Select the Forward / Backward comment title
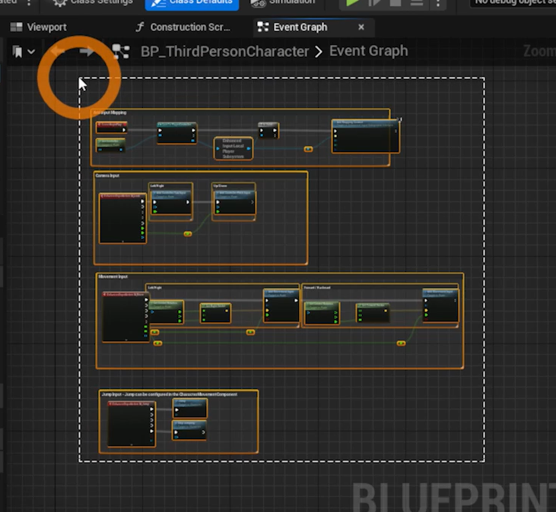556x512 pixels. coord(317,287)
